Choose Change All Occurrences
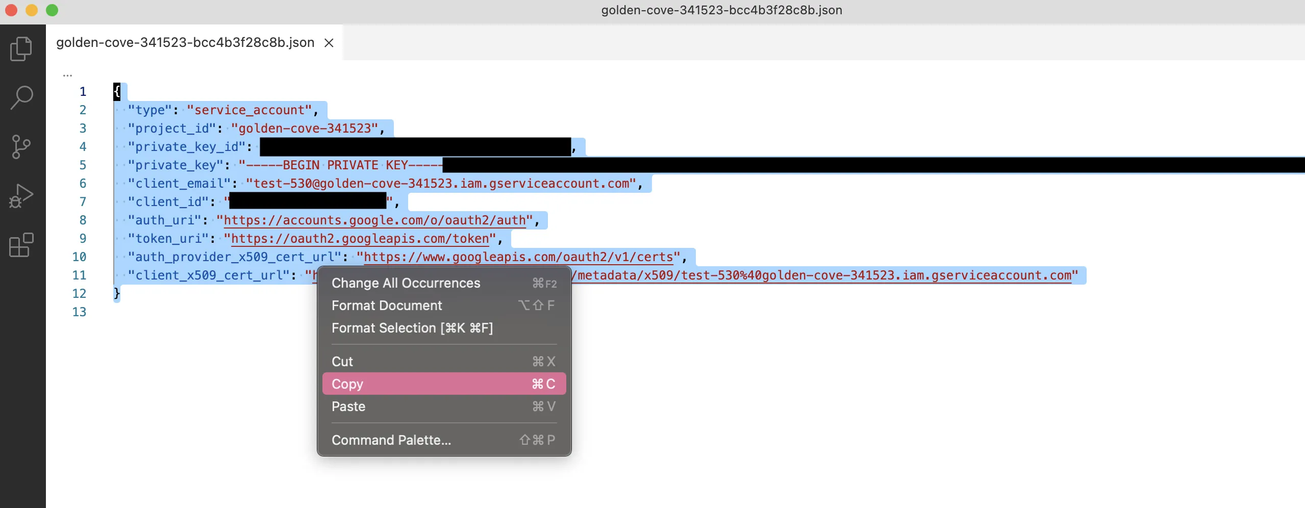The image size is (1305, 508). click(405, 283)
